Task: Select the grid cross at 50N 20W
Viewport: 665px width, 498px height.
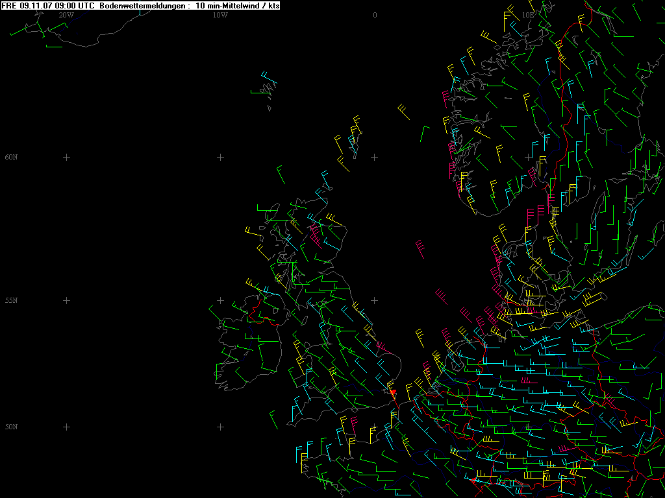Action: point(66,427)
